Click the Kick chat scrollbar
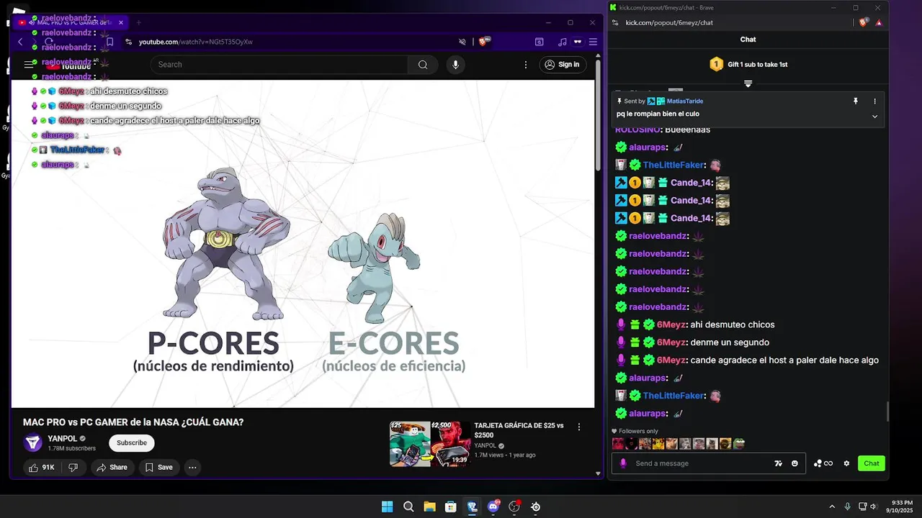 887,412
